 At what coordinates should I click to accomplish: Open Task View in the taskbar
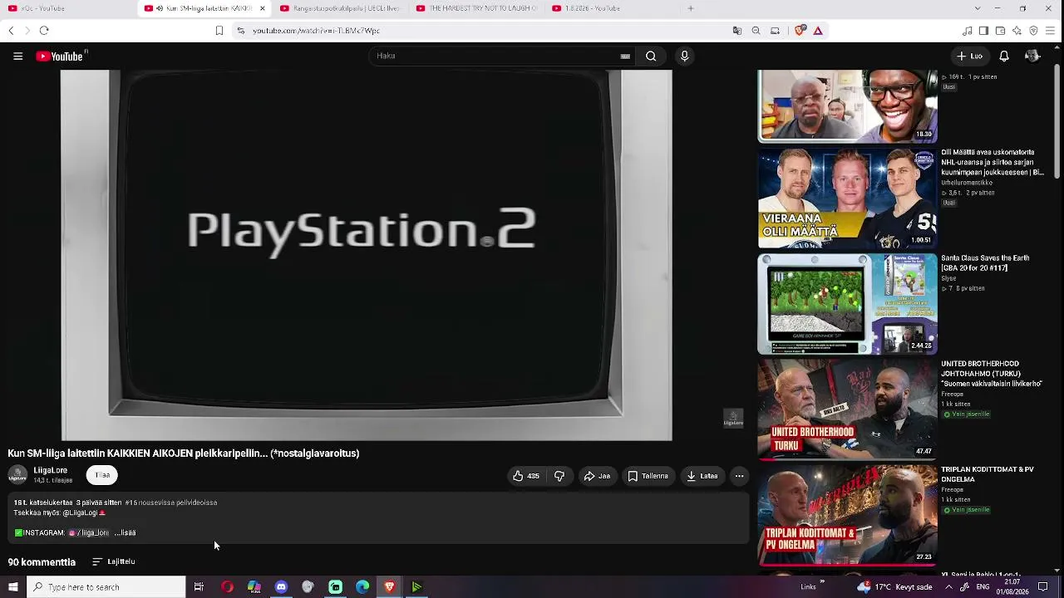(199, 587)
